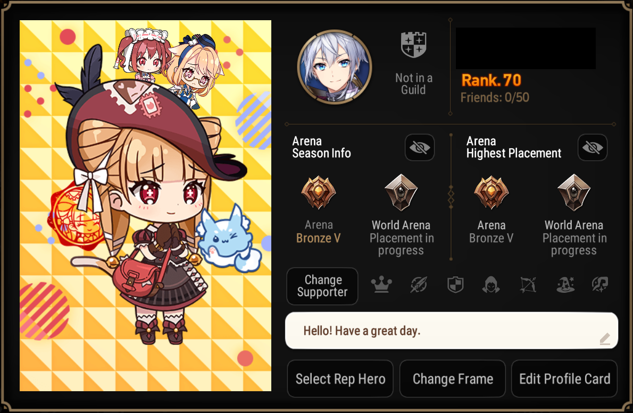
Task: Select the Mage class wizard hat icon
Action: [x=565, y=285]
